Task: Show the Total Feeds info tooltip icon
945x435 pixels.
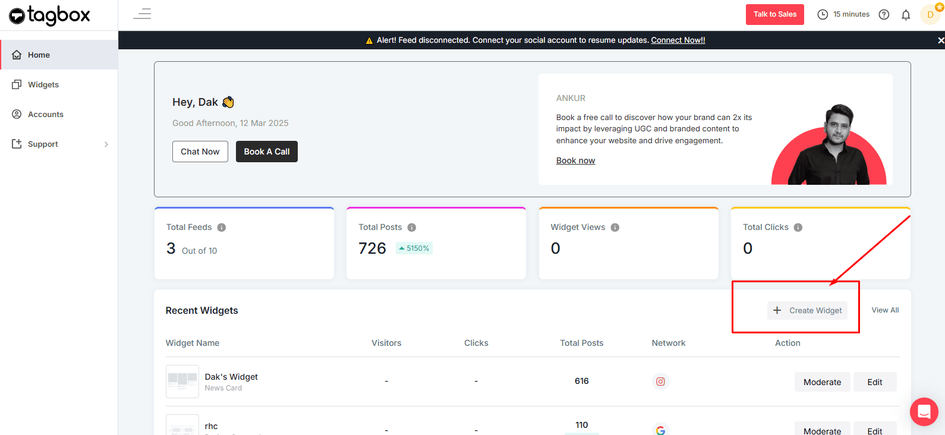Action: tap(222, 228)
